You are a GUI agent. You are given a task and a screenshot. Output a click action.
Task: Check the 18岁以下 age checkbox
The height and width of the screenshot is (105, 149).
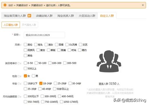coord(25,83)
